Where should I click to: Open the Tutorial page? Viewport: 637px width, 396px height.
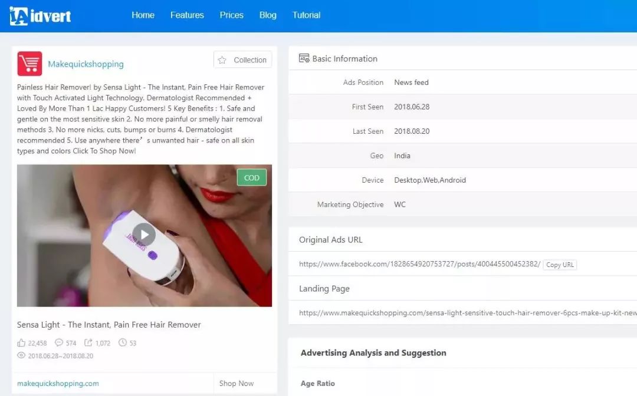306,15
